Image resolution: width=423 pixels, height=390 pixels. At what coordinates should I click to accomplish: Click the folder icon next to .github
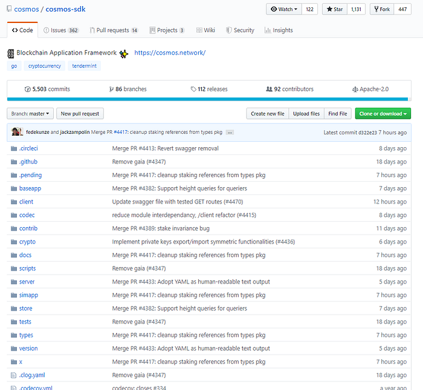(x=14, y=162)
